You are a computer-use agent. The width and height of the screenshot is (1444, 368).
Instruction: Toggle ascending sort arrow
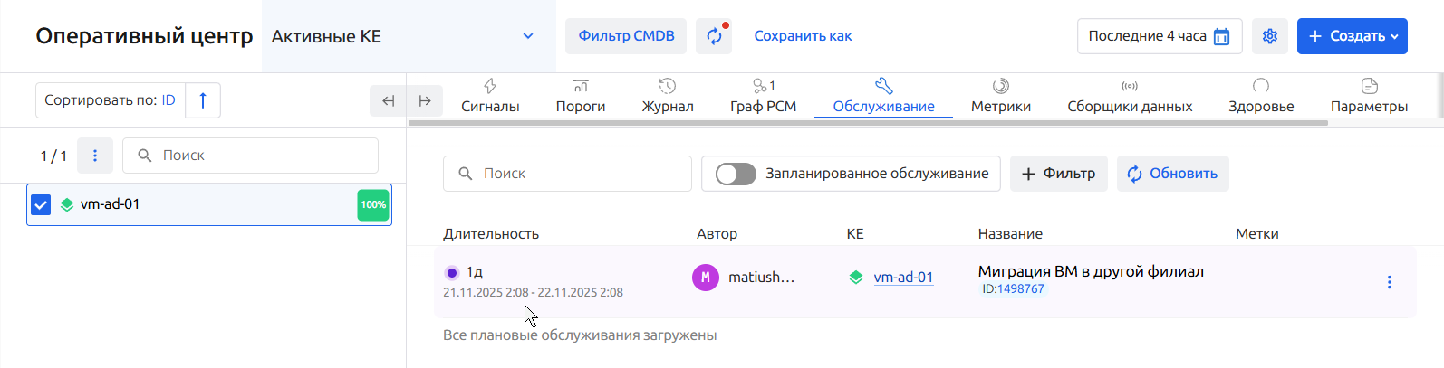pos(203,100)
